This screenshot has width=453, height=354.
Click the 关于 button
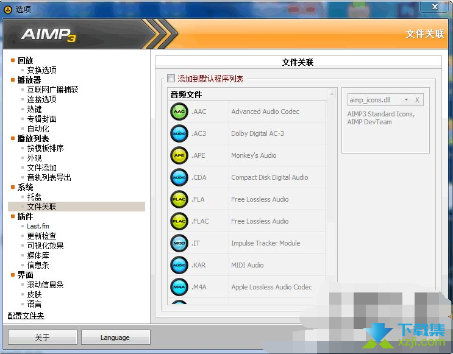click(43, 338)
